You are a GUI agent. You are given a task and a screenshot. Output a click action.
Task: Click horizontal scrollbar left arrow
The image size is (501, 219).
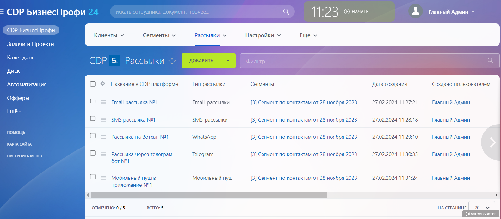88,195
